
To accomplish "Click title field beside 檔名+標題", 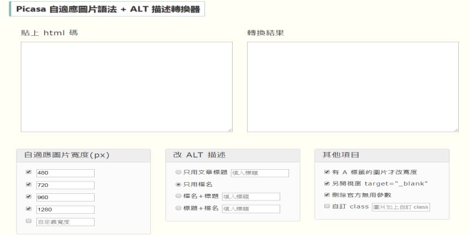I will (251, 197).
